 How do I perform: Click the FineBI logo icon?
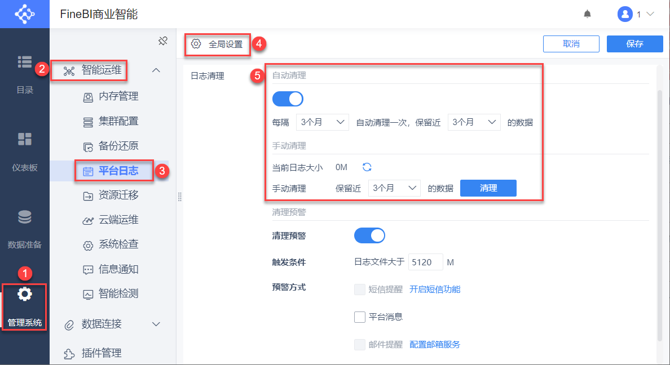[25, 14]
